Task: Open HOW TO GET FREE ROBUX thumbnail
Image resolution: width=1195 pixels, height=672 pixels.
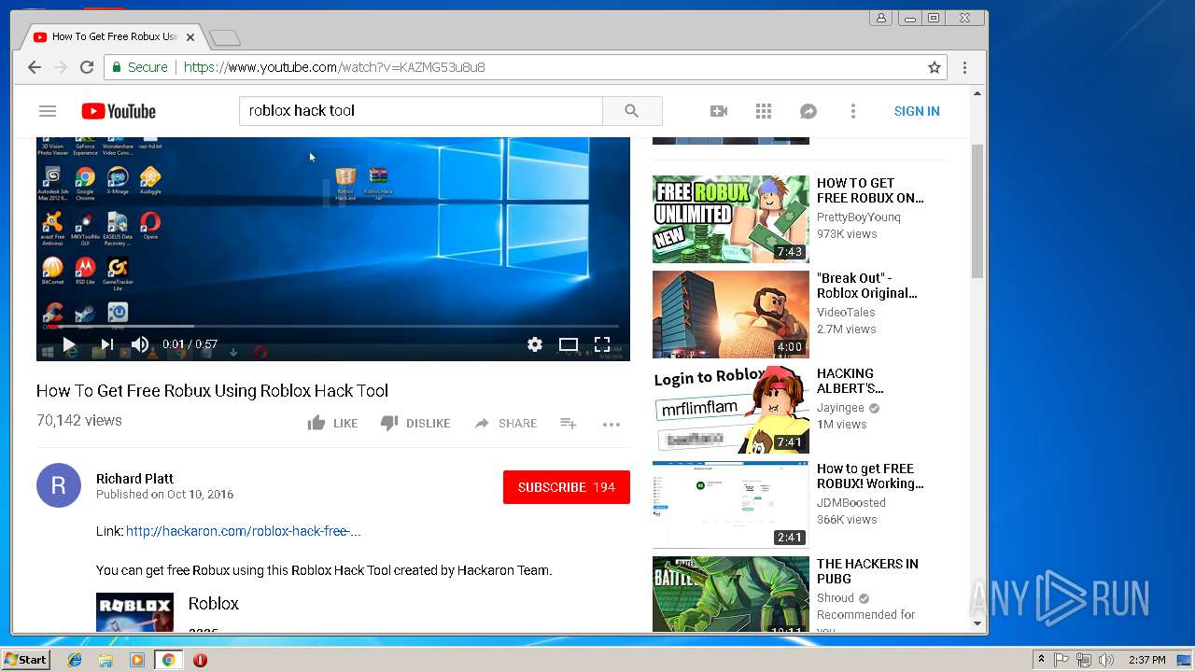Action: [731, 219]
